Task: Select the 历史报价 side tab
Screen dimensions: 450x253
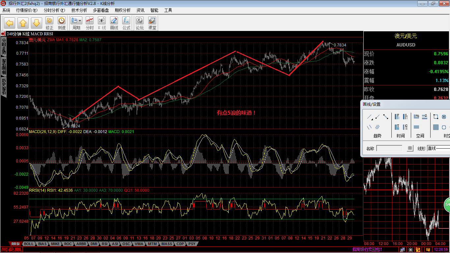Action: [x=4, y=87]
